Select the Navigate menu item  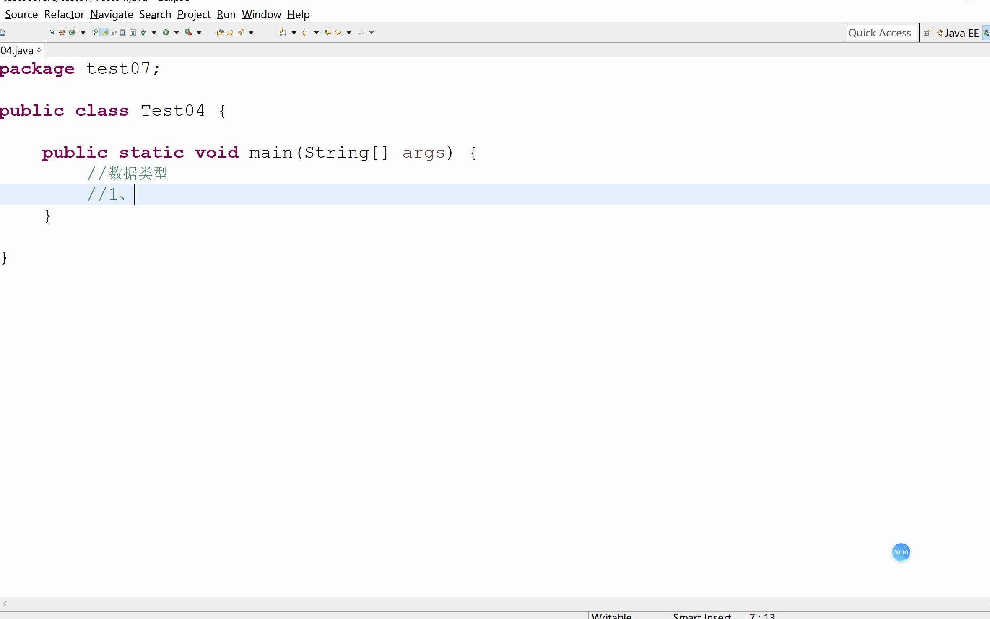[x=111, y=14]
